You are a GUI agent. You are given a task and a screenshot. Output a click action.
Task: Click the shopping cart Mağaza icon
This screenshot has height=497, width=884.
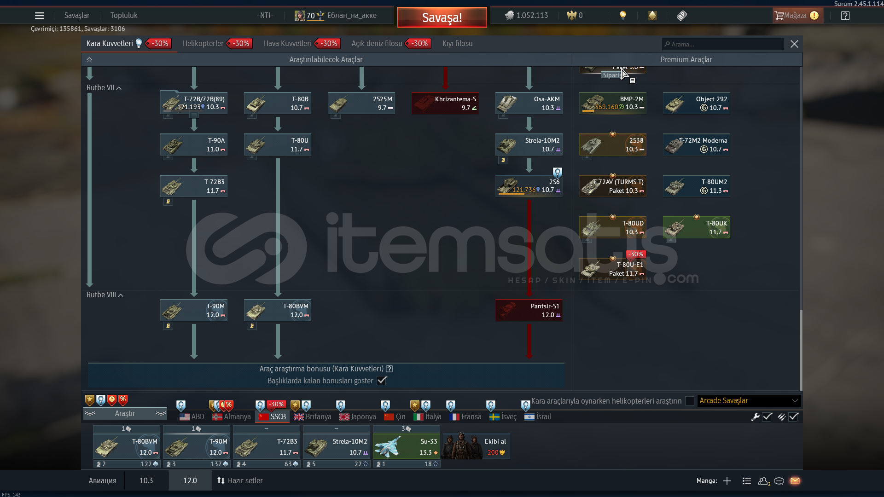coord(779,16)
